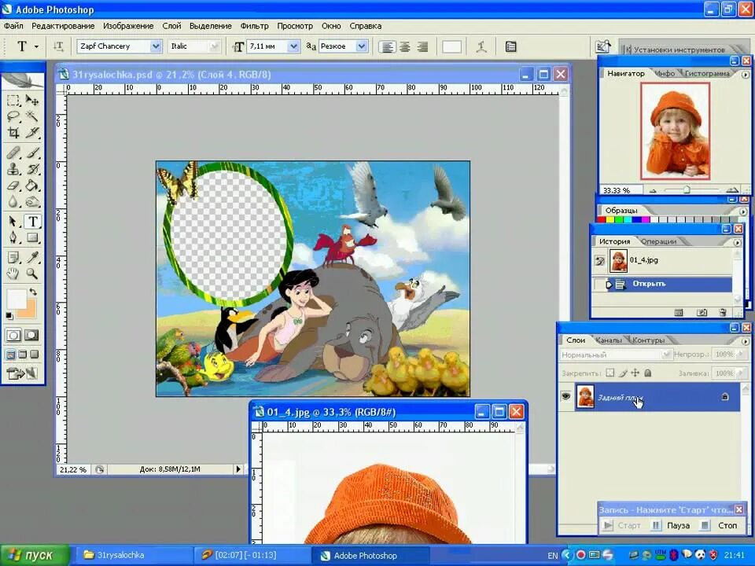This screenshot has height=566, width=755.
Task: Swap foreground and background colors
Action: click(x=33, y=292)
